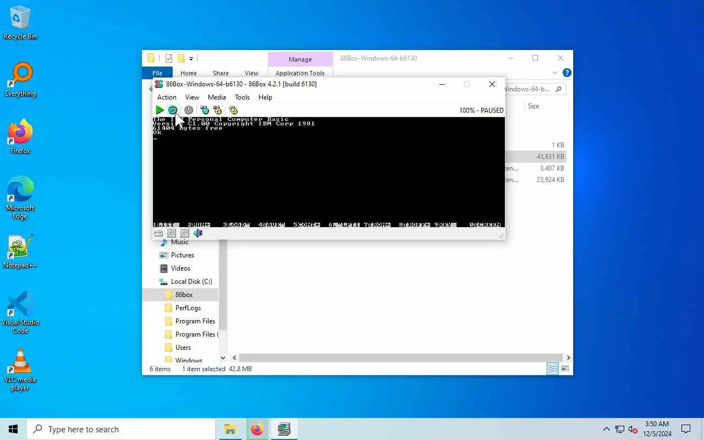This screenshot has height=440, width=704.
Task: Click horizontal scrollbar left arrow
Action: [x=234, y=358]
